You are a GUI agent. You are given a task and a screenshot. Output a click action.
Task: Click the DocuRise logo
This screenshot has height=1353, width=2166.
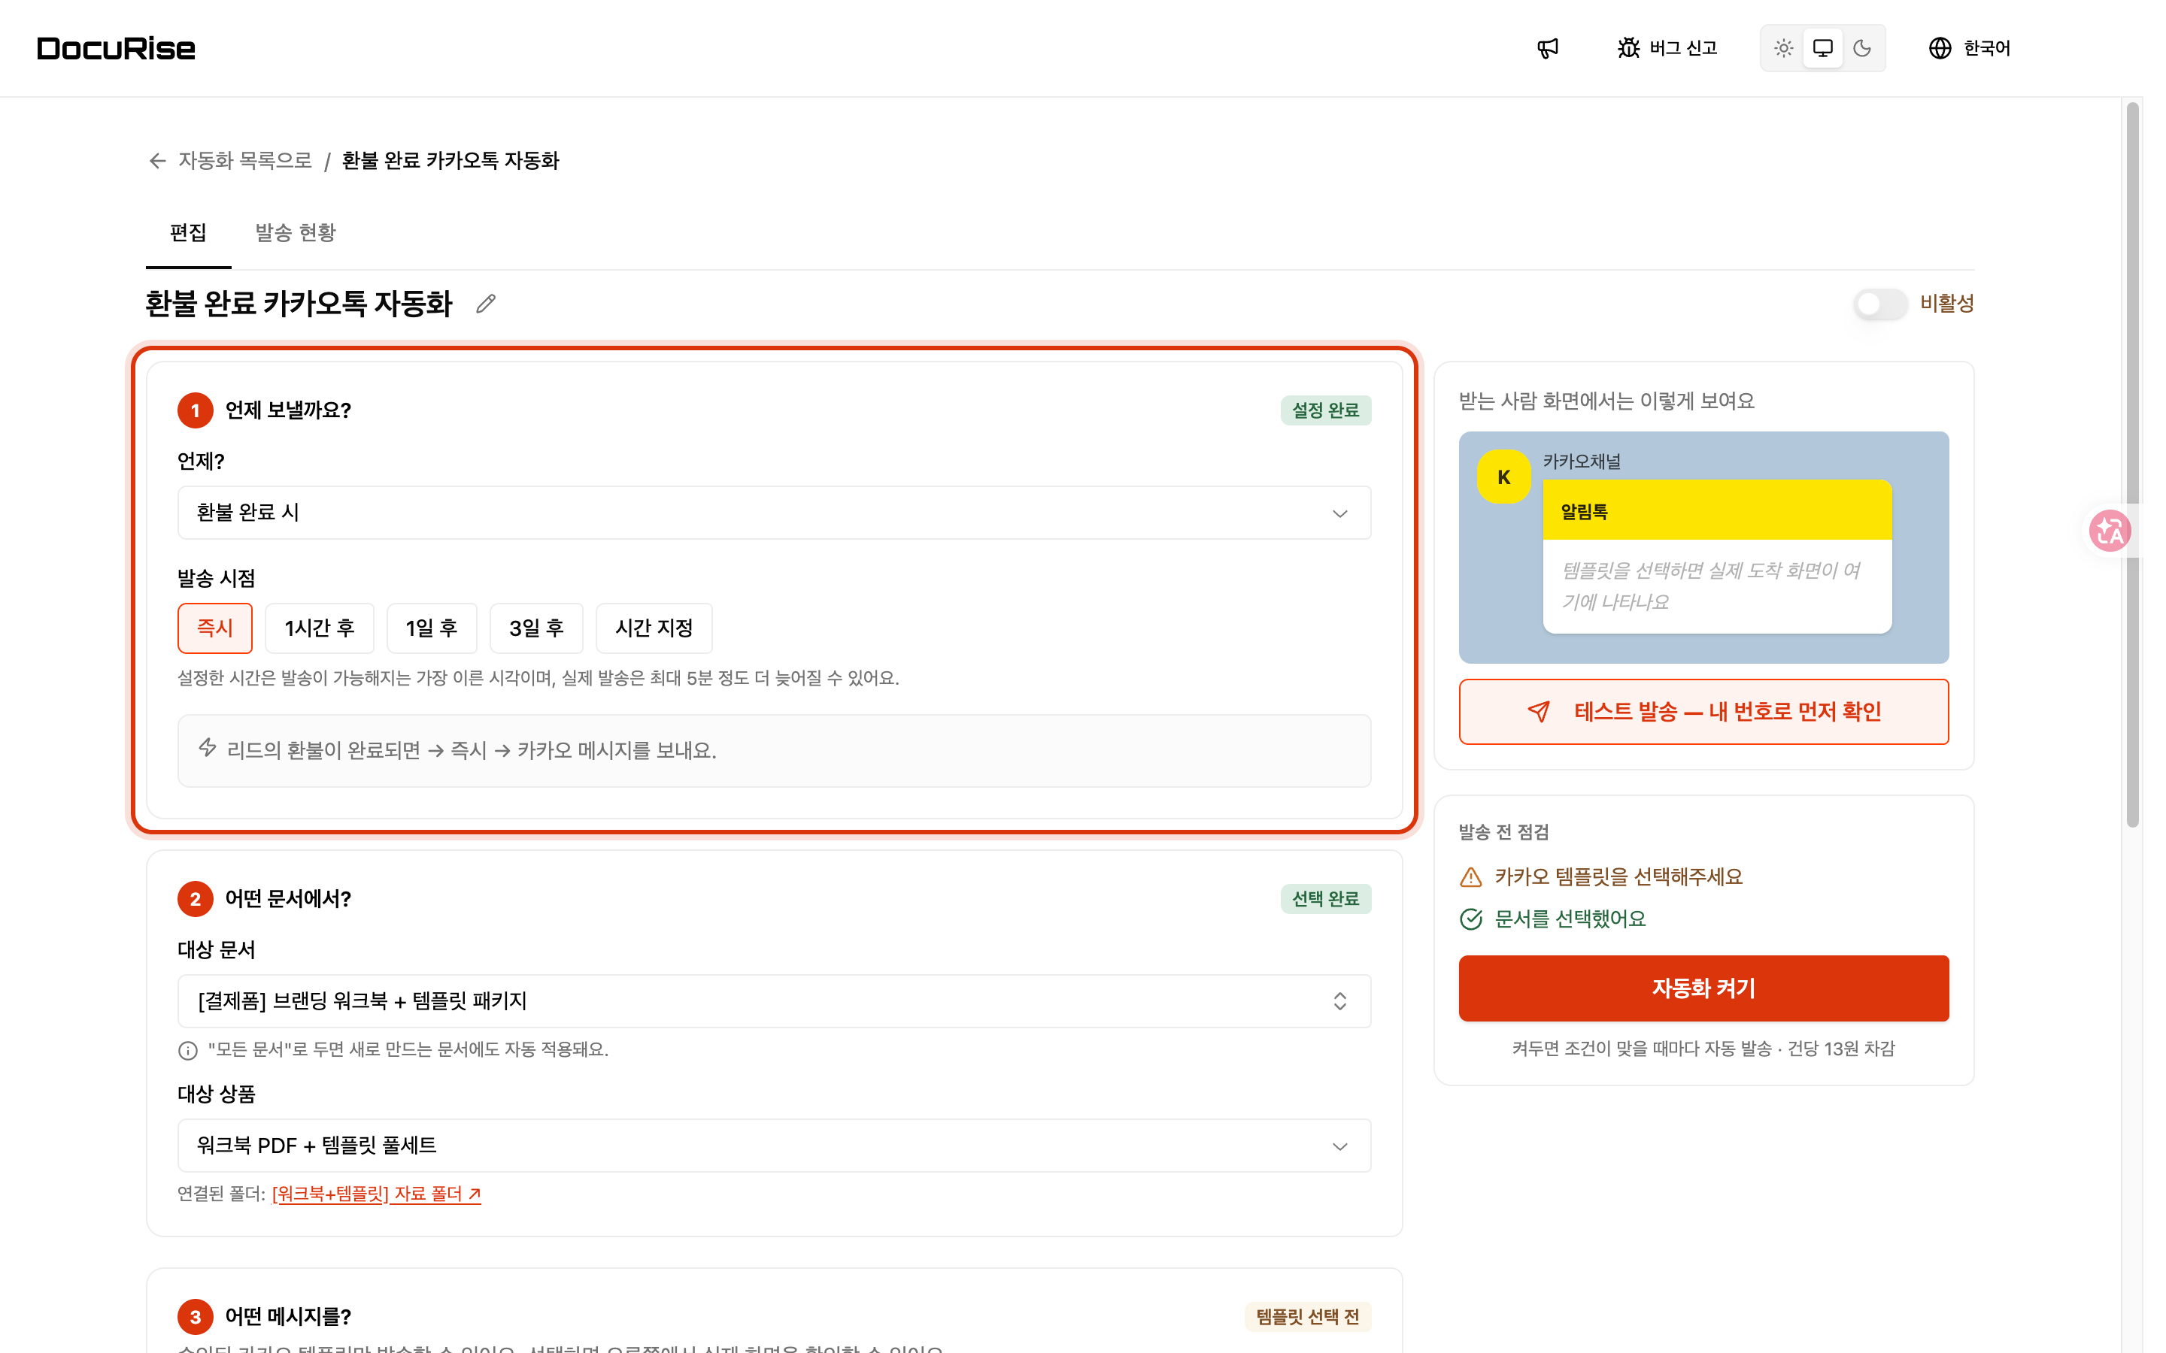click(117, 48)
